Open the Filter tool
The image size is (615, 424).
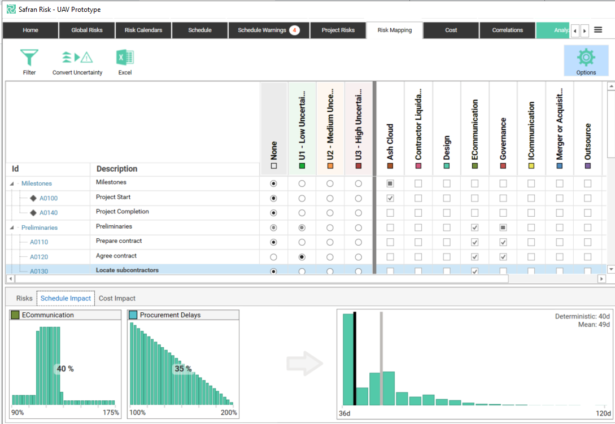click(x=29, y=62)
